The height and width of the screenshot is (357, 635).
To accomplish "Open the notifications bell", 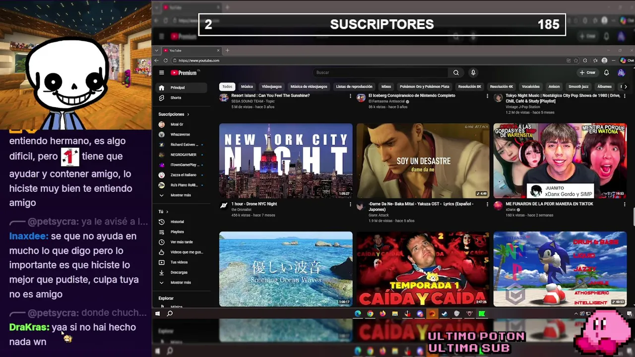I will (x=606, y=72).
